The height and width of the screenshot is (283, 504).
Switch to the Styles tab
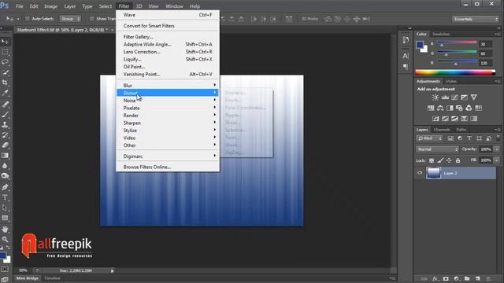[450, 81]
